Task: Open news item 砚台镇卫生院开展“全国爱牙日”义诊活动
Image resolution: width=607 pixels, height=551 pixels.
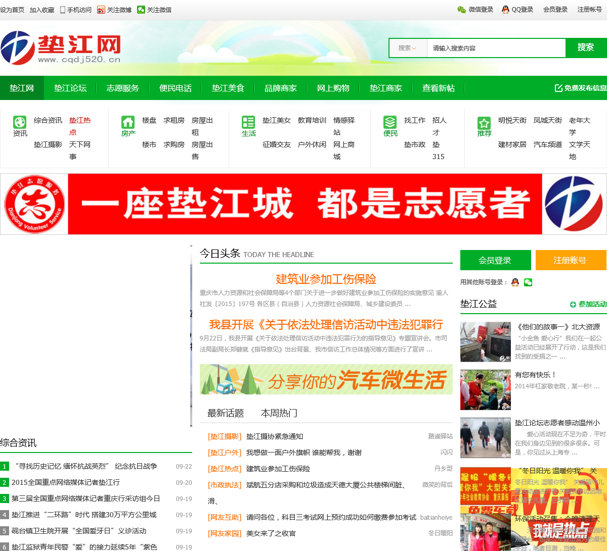Action: (79, 531)
